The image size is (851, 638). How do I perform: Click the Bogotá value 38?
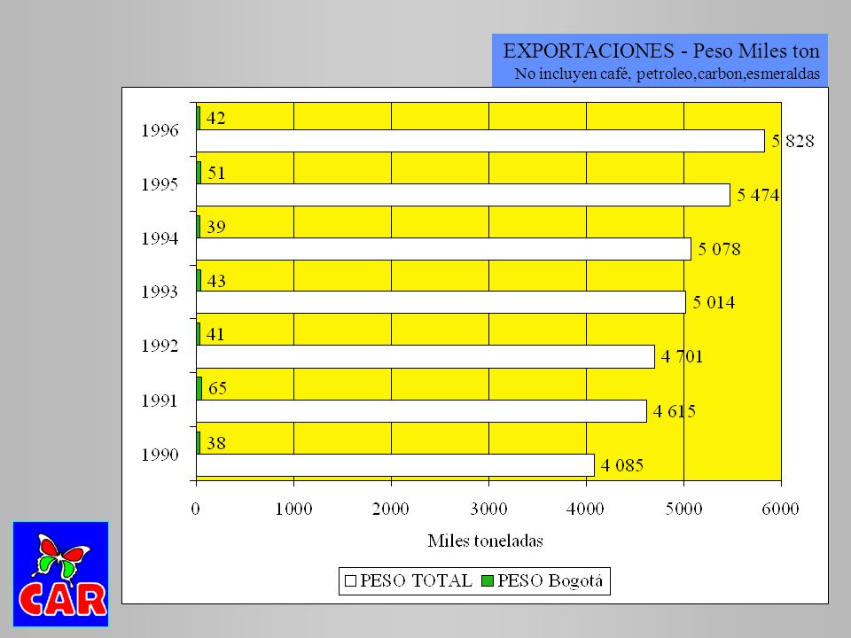pyautogui.click(x=216, y=443)
